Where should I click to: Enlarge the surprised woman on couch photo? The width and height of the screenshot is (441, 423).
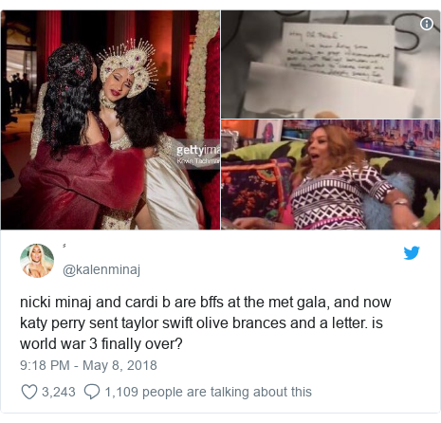point(330,175)
